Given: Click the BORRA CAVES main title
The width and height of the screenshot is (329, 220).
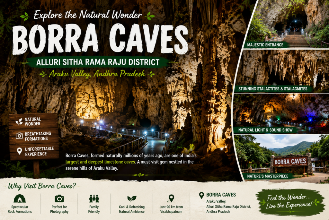Looking at the screenshot, I should point(100,39).
